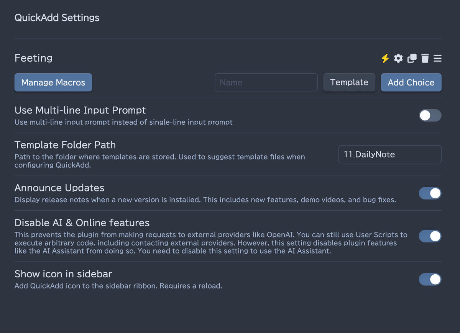
Task: Turn off the Announce Updates toggle
Action: pos(430,193)
